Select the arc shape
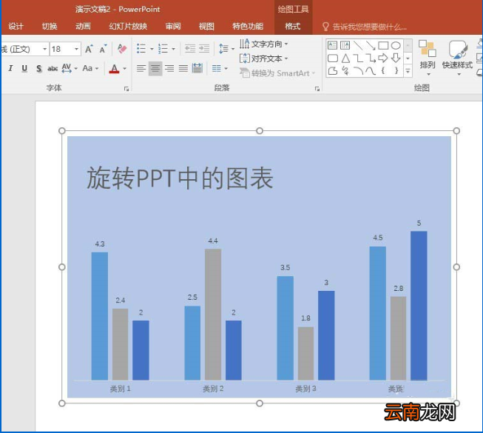The image size is (483, 433). [358, 71]
